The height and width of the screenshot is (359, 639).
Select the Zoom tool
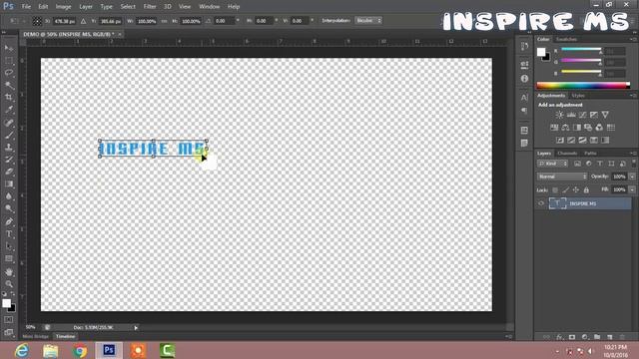pyautogui.click(x=9, y=284)
